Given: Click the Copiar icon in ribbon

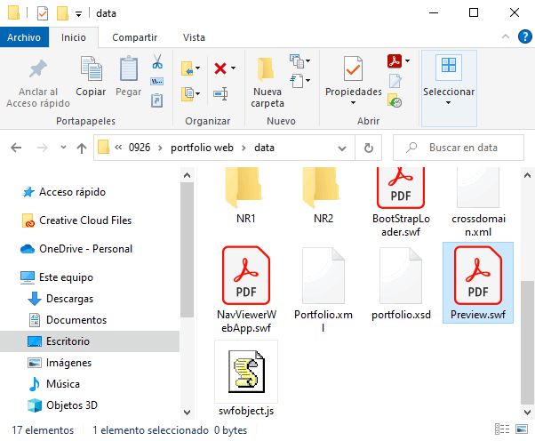Looking at the screenshot, I should [91, 68].
